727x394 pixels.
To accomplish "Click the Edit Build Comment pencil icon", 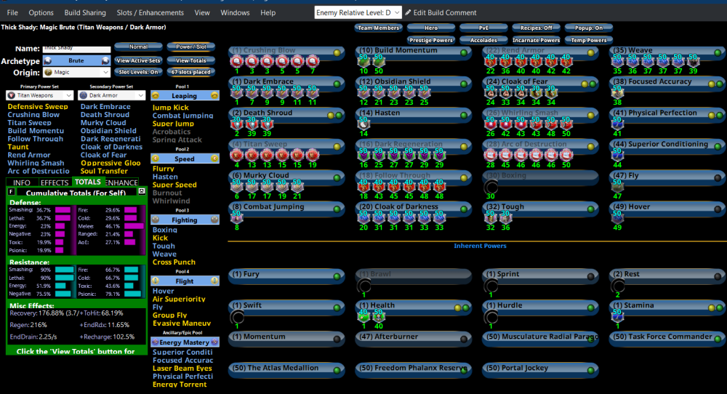I will coord(409,12).
